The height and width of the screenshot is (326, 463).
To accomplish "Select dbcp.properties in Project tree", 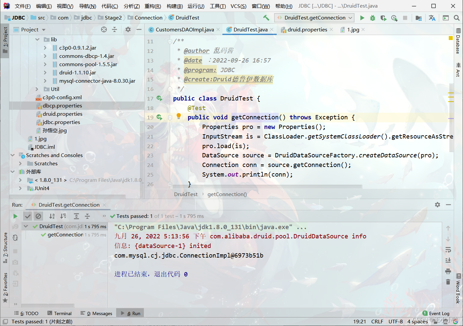I will [x=62, y=106].
